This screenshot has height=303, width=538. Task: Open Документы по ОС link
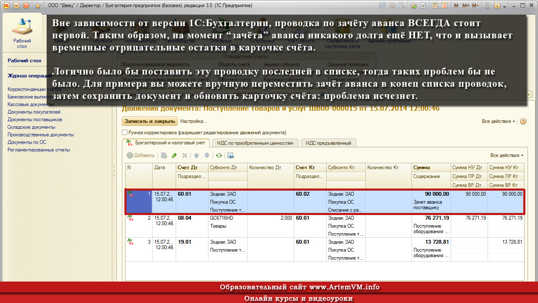[x=27, y=142]
